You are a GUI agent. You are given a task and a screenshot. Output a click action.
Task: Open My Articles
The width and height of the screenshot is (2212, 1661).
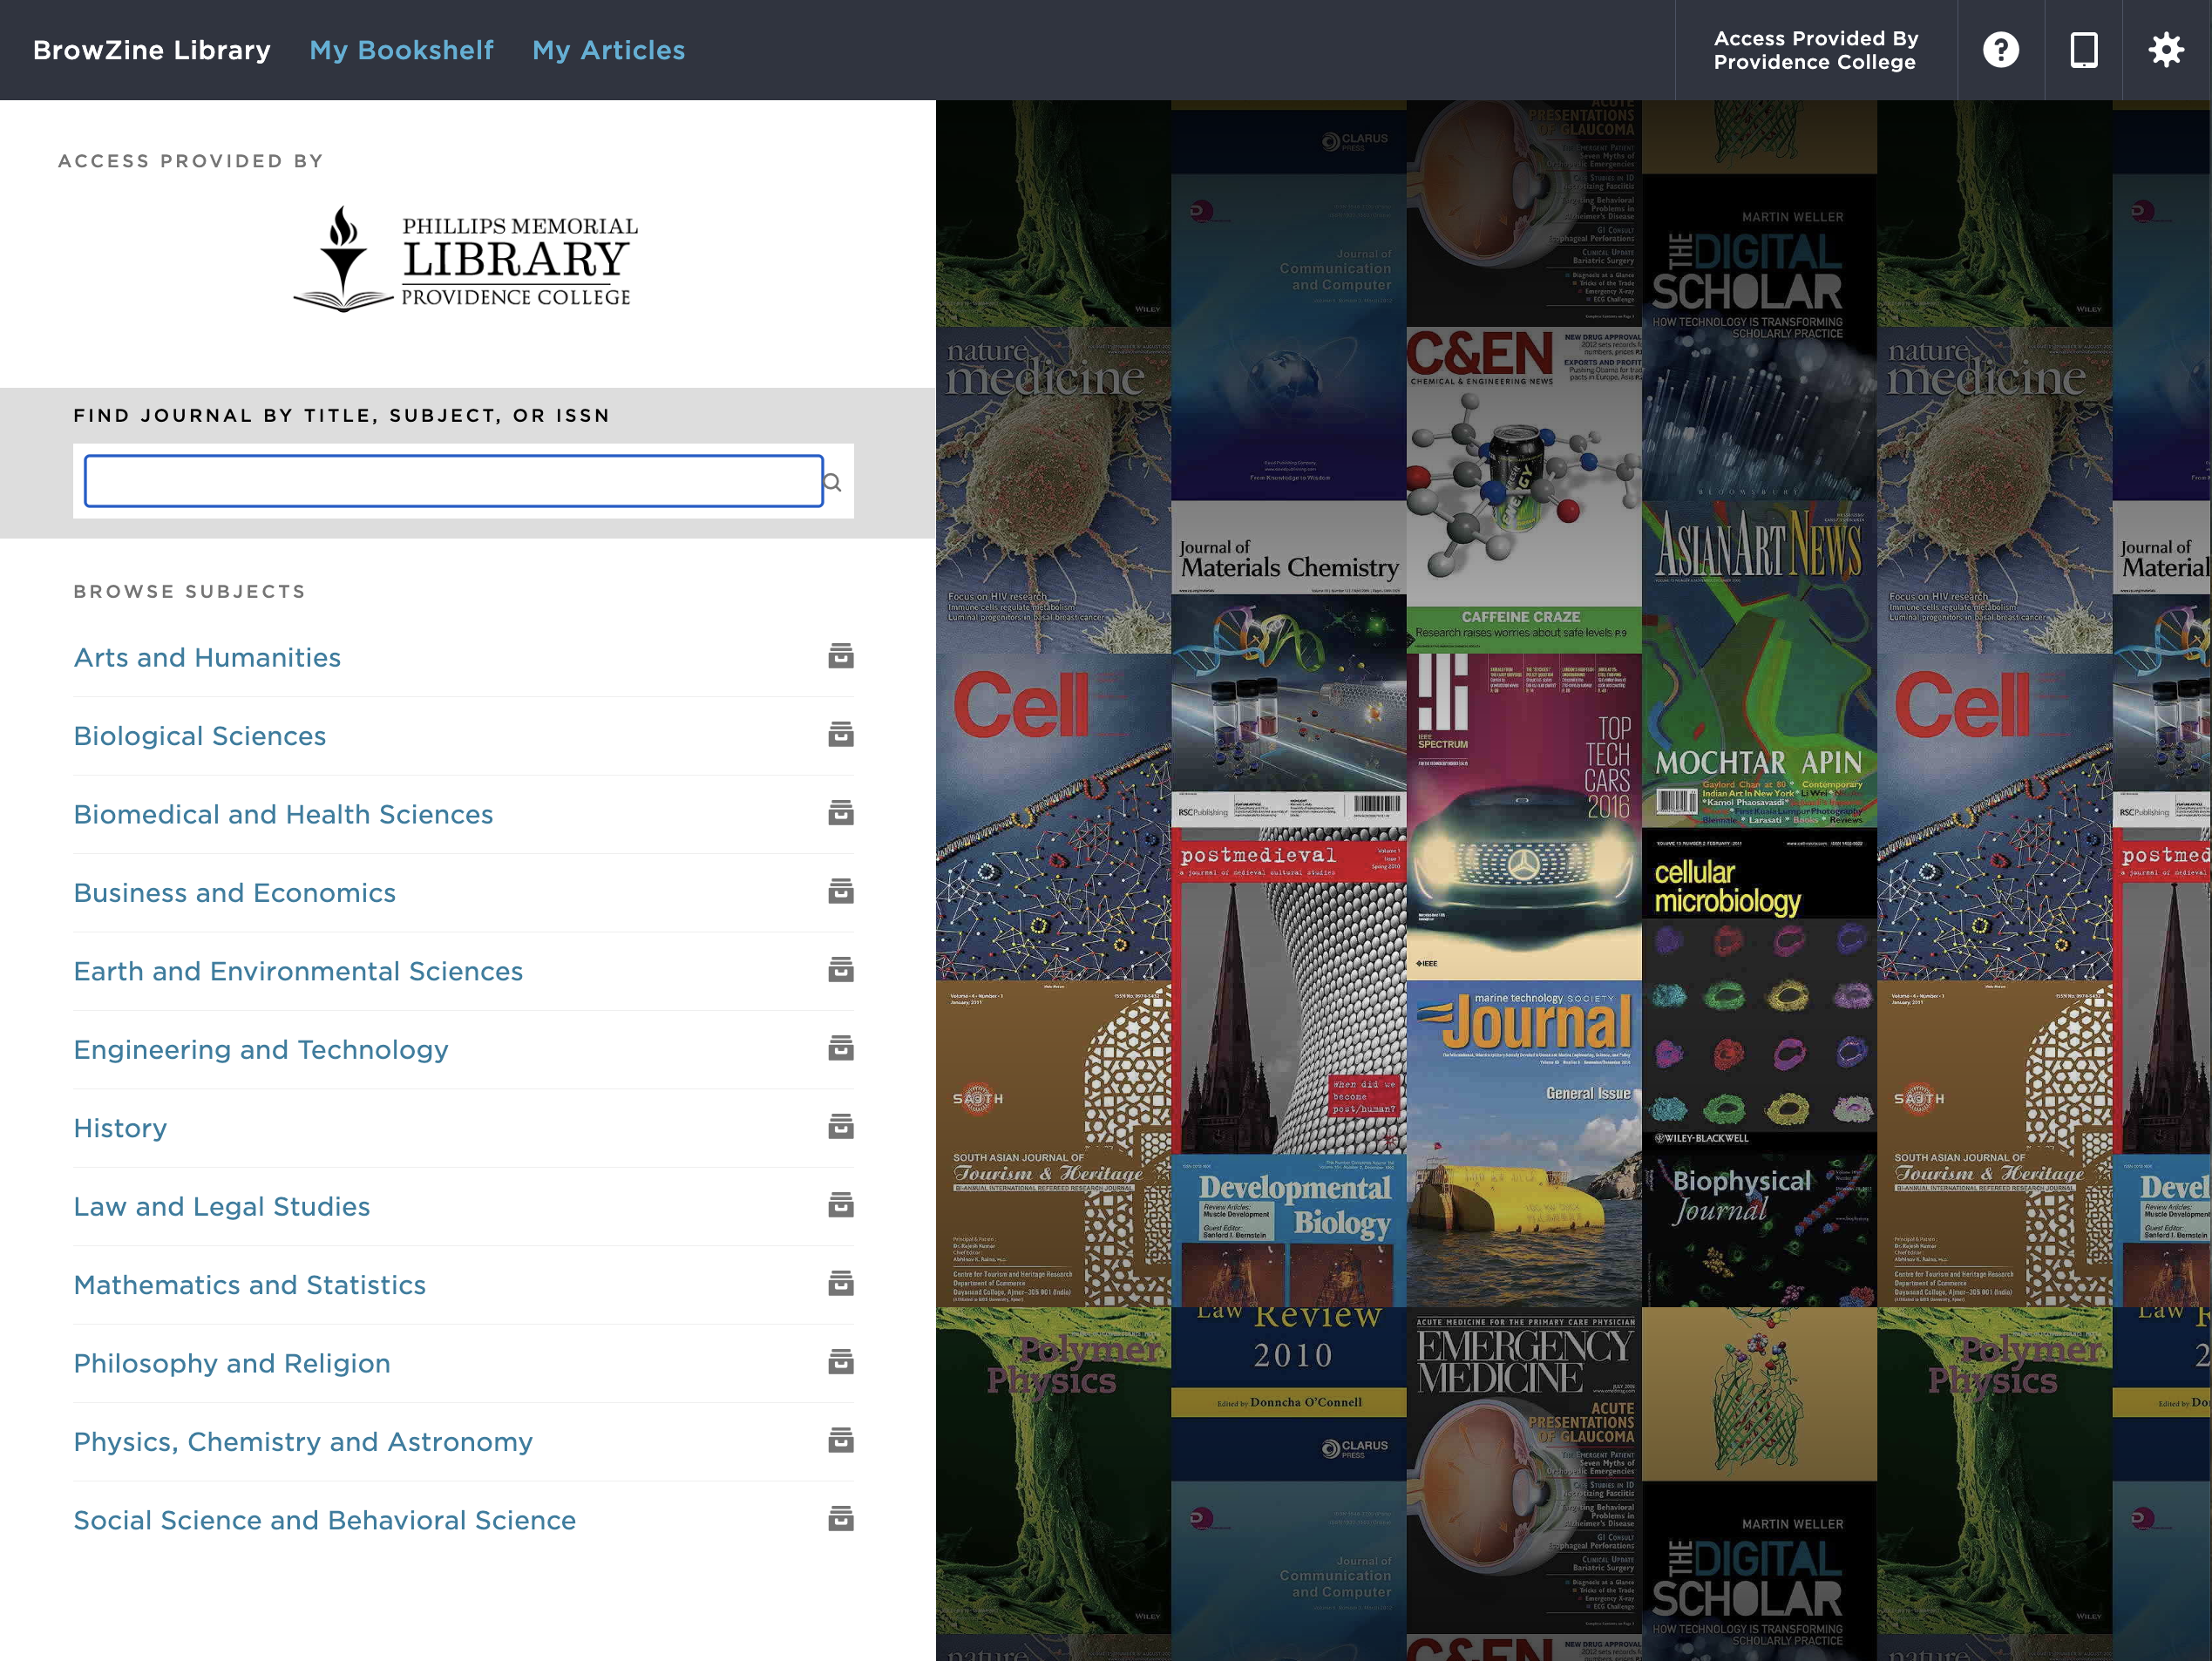(608, 50)
